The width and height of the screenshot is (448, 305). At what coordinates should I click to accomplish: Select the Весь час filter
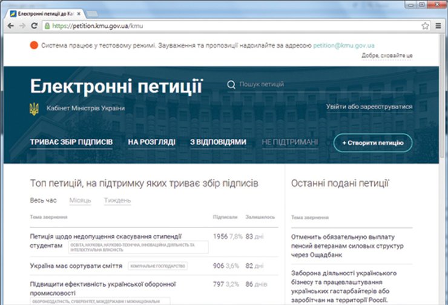[44, 200]
